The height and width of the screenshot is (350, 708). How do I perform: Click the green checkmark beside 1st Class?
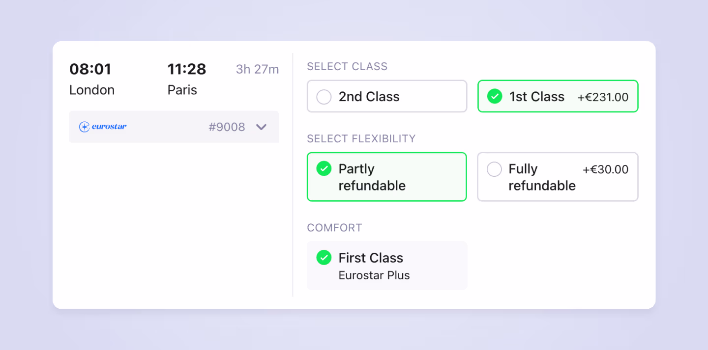pos(495,97)
